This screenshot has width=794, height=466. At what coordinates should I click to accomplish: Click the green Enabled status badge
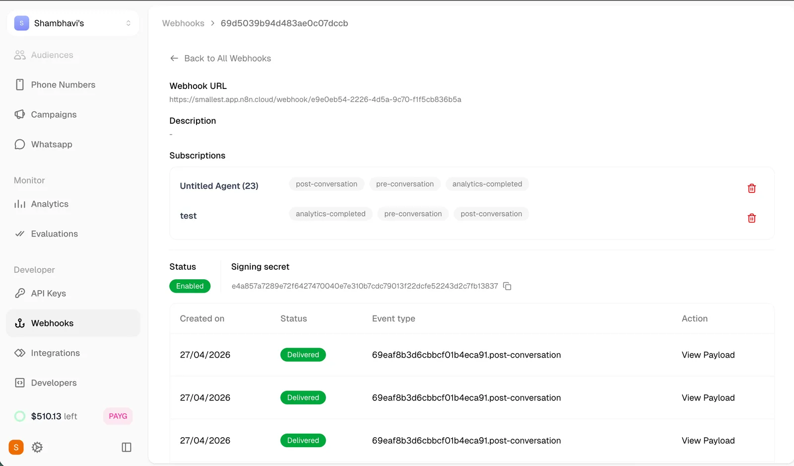point(190,286)
